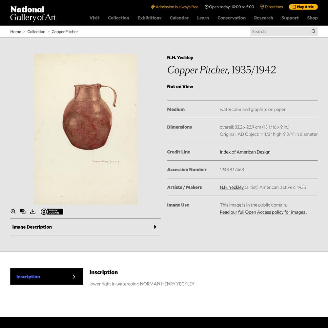Click the Inscription section heading
Screen dimensions: 328x328
104,272
